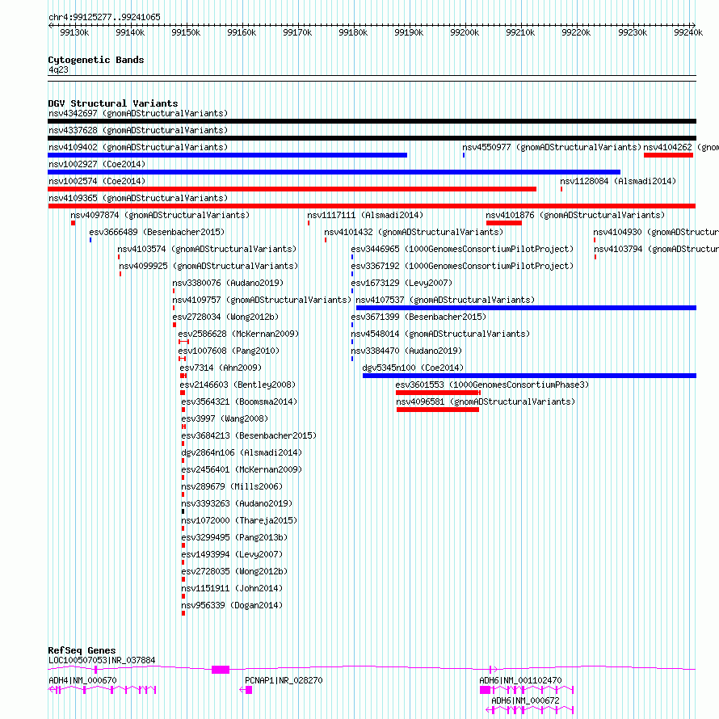Screen dimensions: 719x719
Task: Click the PCNAP1 magenta gene glyph
Action: tap(246, 690)
